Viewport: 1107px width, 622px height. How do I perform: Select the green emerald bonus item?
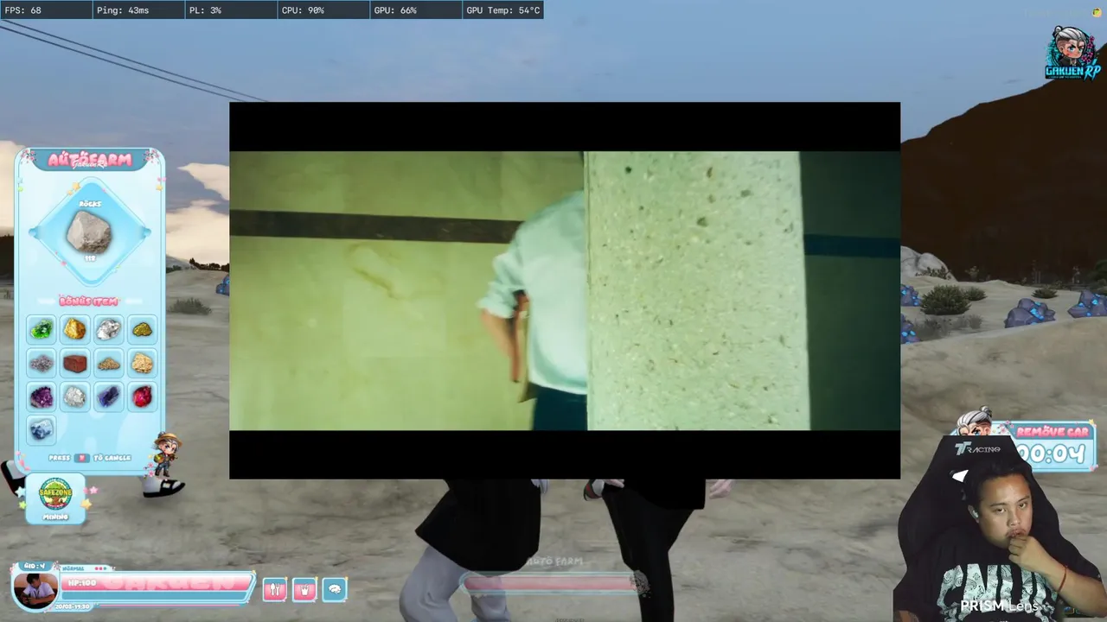tap(42, 329)
